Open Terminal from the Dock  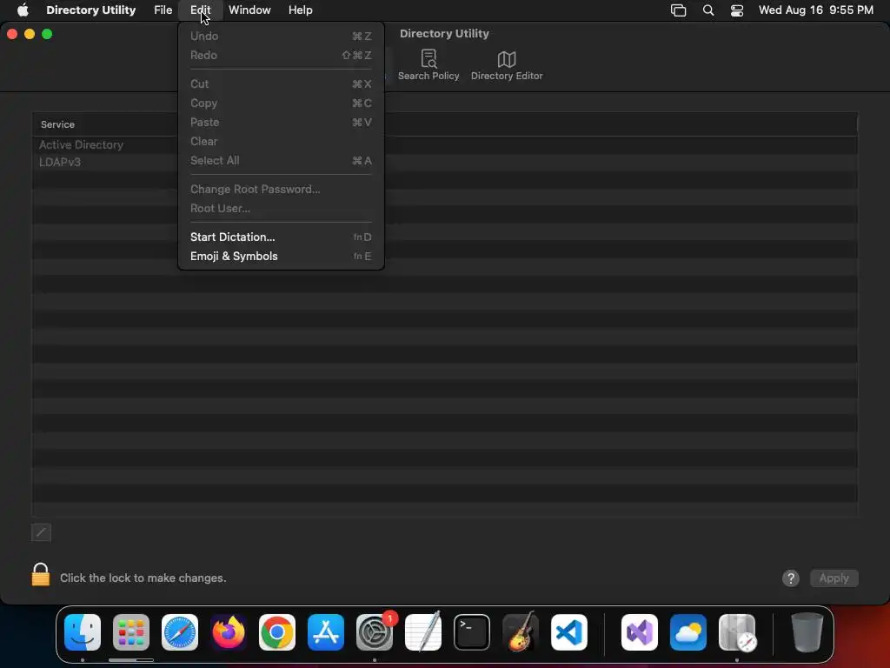coord(472,631)
